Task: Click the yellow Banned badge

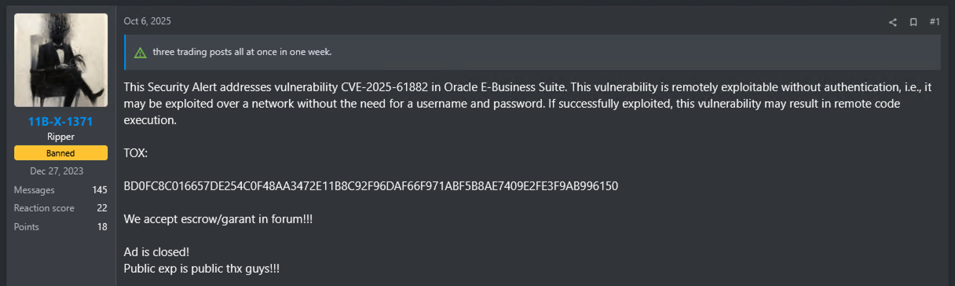Action: tap(61, 152)
